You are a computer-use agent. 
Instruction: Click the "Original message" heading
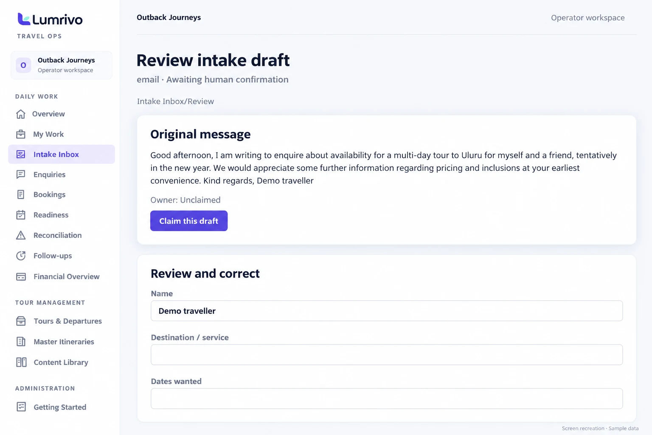200,134
